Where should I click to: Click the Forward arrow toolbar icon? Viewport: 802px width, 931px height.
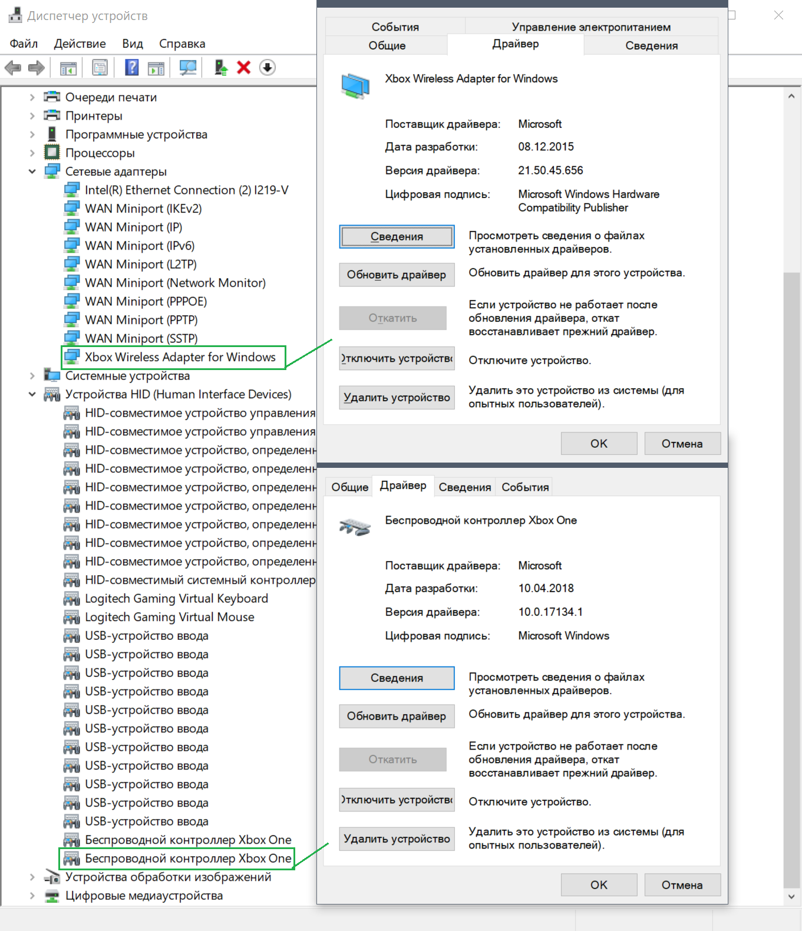click(x=37, y=68)
